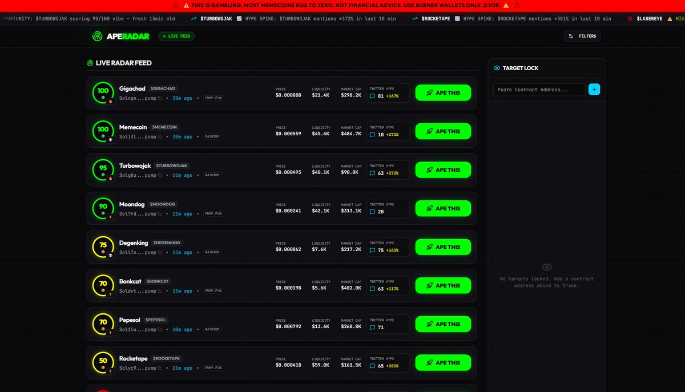
Task: Copy the Turbowojak contract address
Action: click(x=160, y=175)
